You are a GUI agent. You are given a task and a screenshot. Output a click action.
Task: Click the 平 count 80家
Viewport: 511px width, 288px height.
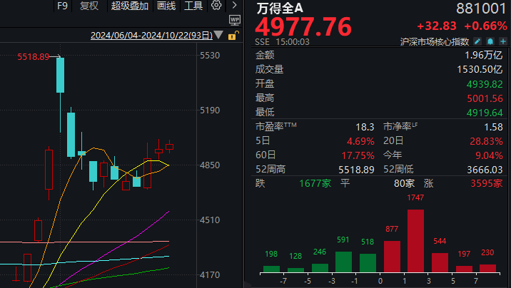pyautogui.click(x=404, y=183)
